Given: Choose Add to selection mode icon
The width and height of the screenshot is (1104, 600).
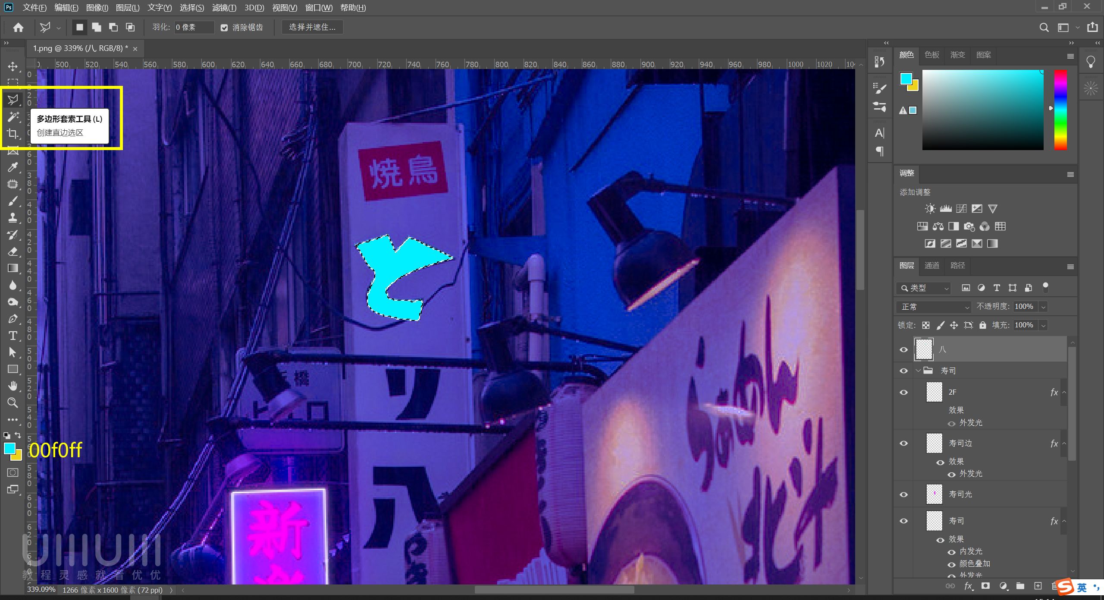Looking at the screenshot, I should coord(97,27).
